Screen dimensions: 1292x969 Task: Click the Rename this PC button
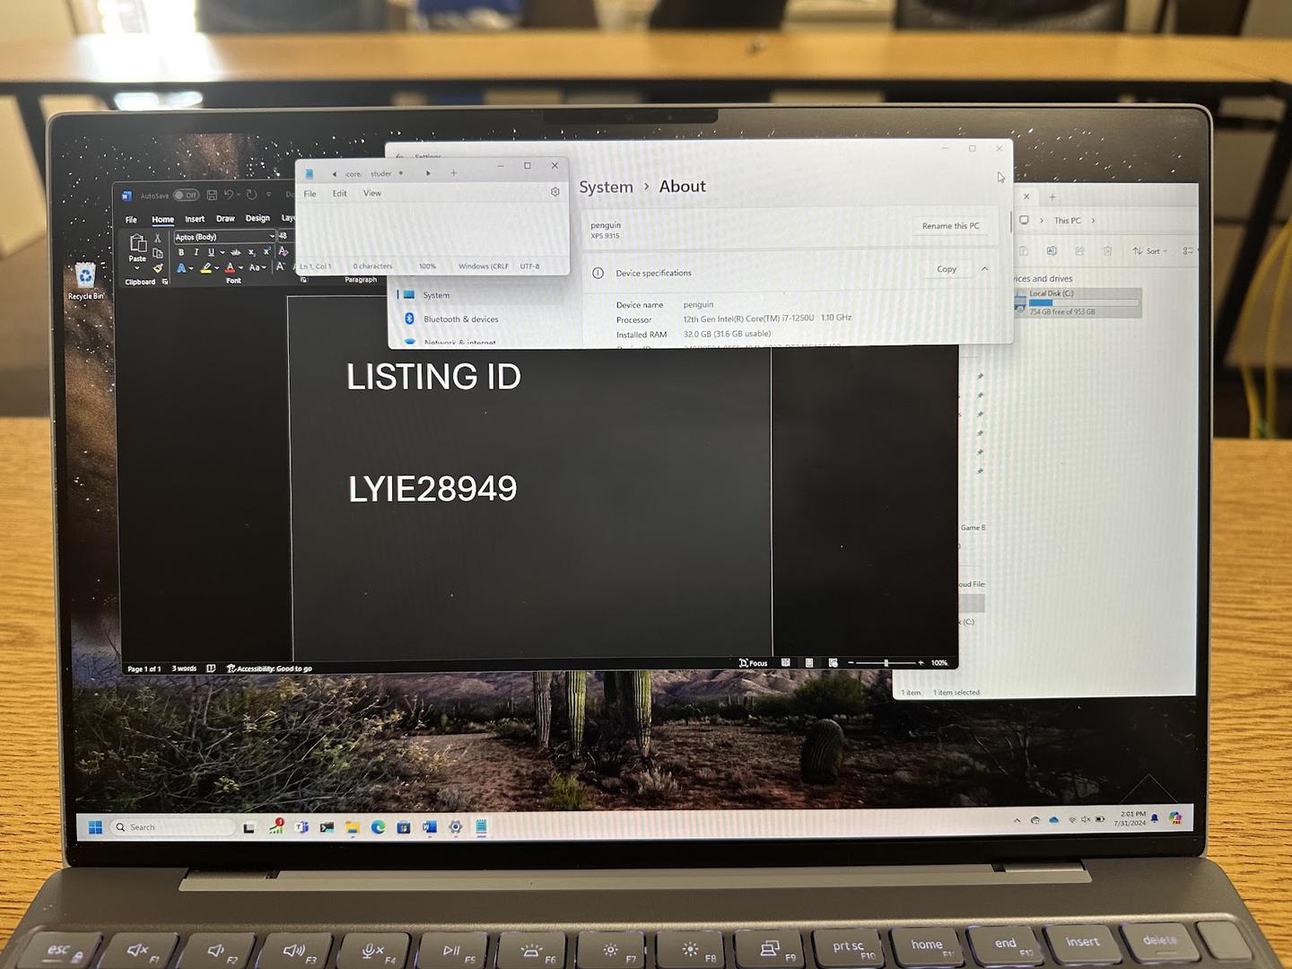click(951, 226)
